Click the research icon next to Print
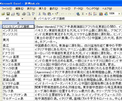 coord(18,14)
